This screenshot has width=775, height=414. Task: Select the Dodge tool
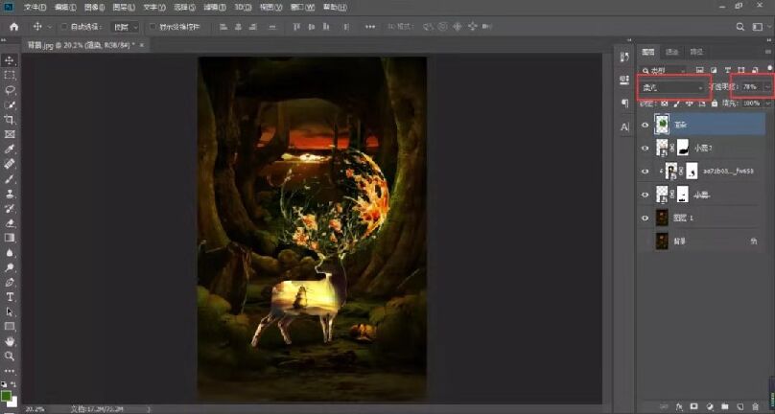[x=10, y=267]
